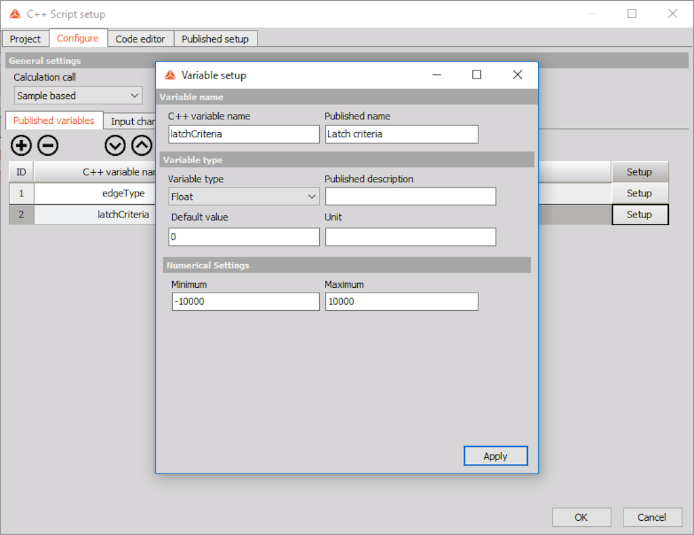
Task: Select the Input channels sub-tab
Action: pyautogui.click(x=130, y=121)
